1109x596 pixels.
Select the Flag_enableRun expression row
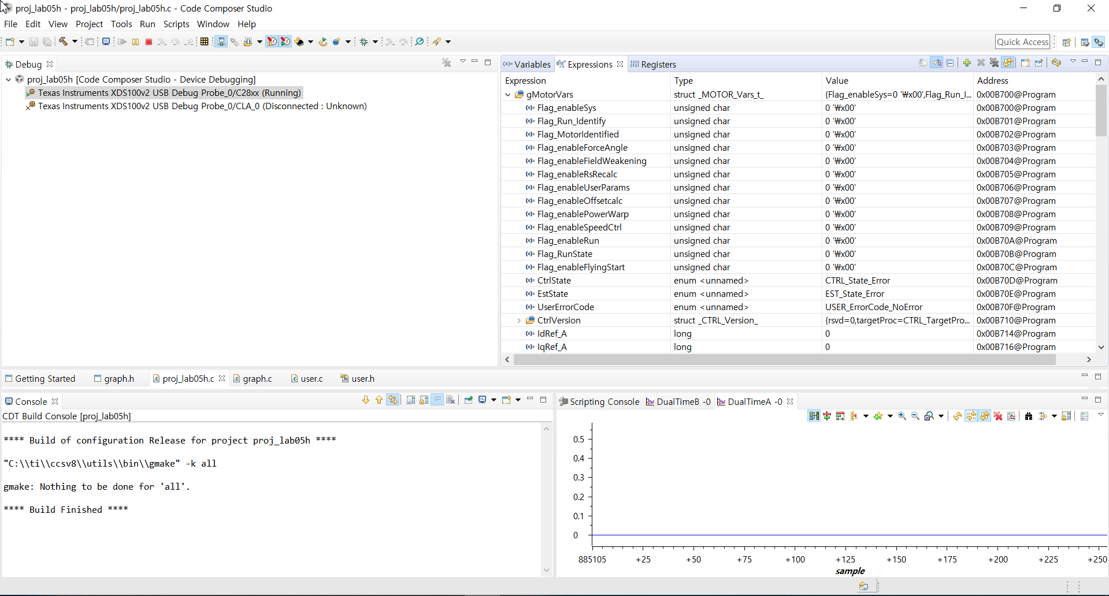(x=578, y=241)
